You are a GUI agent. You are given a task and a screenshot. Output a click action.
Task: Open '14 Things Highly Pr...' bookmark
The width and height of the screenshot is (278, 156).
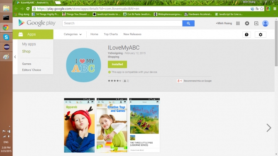click(x=45, y=14)
